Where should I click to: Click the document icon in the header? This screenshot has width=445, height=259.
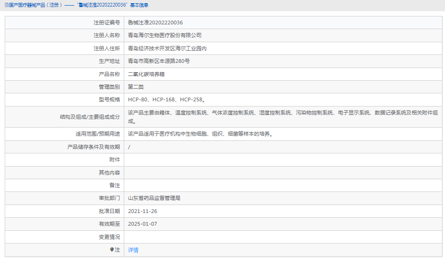(7, 5)
